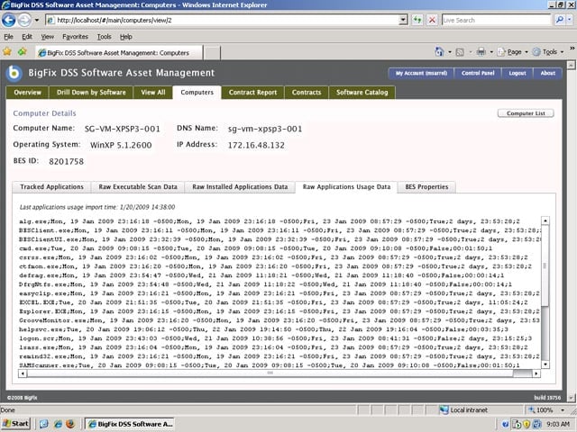Open the Tools command bar menu
Image resolution: width=577 pixels, height=432 pixels.
point(548,52)
